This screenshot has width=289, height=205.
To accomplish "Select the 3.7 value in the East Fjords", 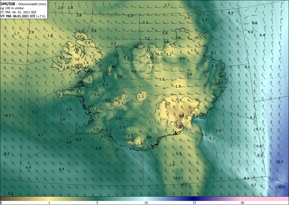I will pyautogui.click(x=217, y=81).
